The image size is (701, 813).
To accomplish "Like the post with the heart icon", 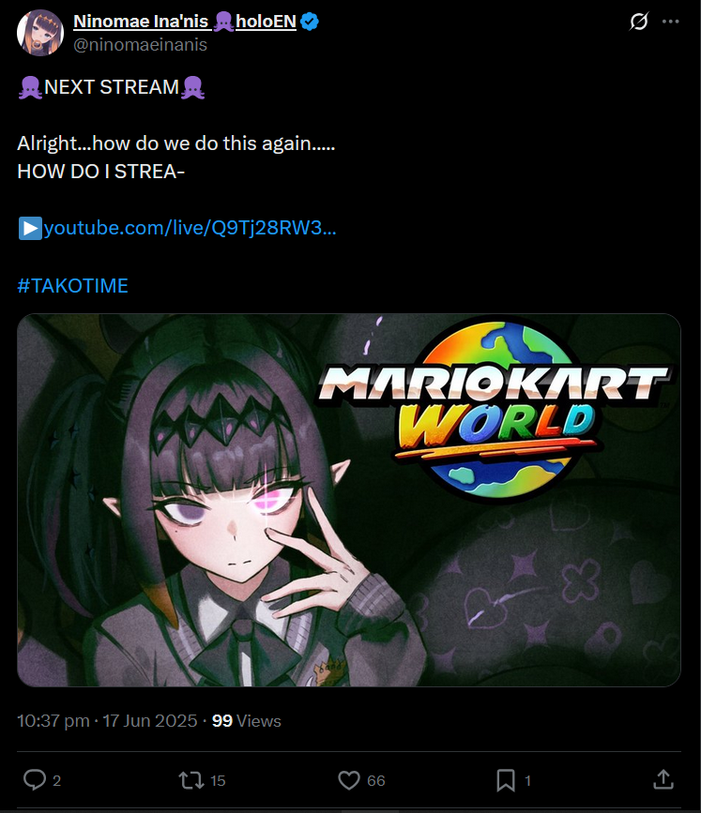I will pos(349,780).
